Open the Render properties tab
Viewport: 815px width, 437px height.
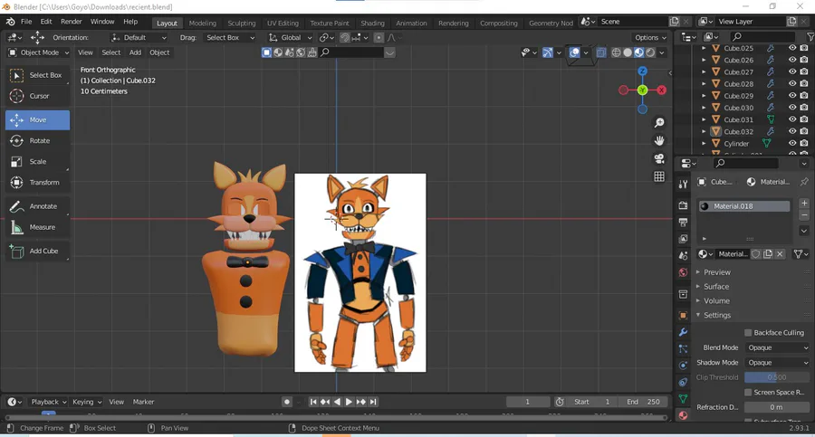coord(683,205)
